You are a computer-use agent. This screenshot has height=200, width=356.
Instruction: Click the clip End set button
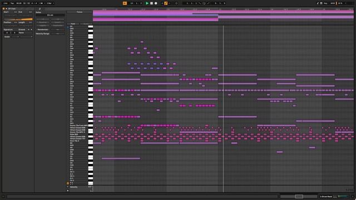31,12
